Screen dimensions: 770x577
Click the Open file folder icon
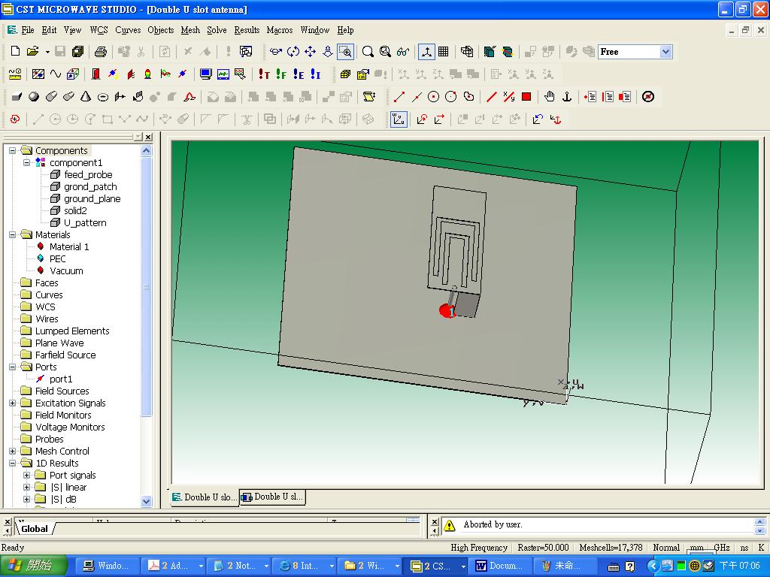click(x=32, y=52)
